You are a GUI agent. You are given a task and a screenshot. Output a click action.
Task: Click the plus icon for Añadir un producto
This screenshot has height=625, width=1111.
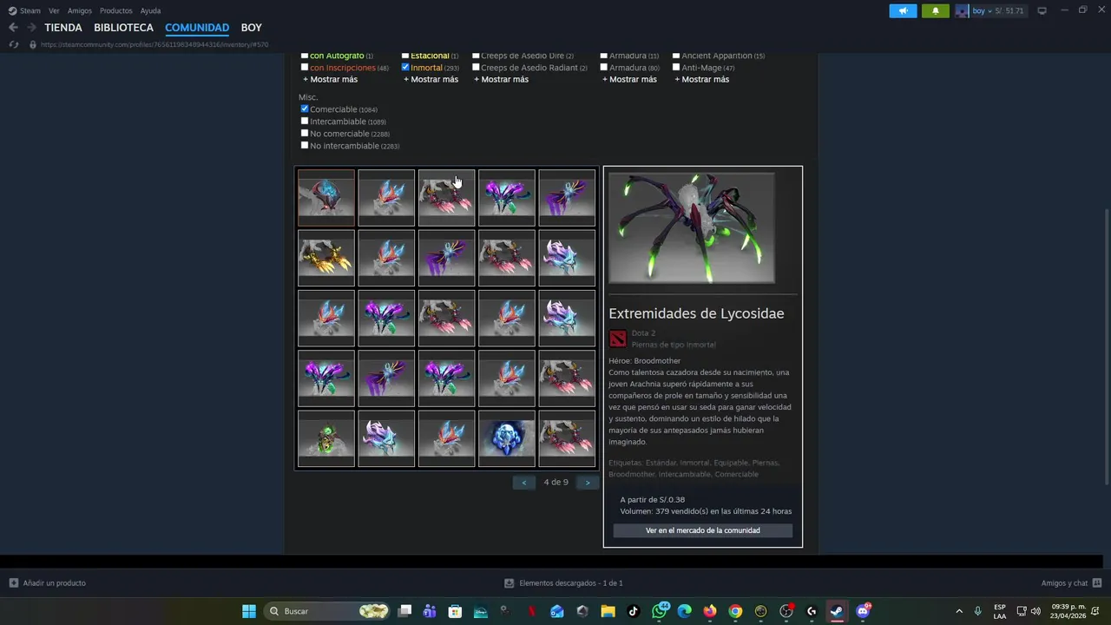click(x=13, y=583)
